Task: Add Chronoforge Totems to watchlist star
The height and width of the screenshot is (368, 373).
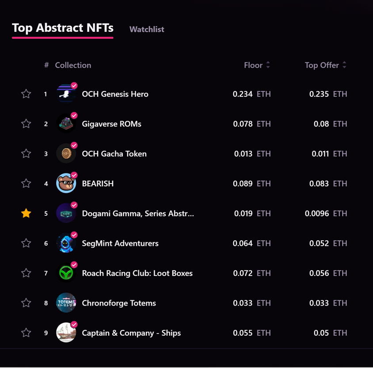Action: click(26, 303)
